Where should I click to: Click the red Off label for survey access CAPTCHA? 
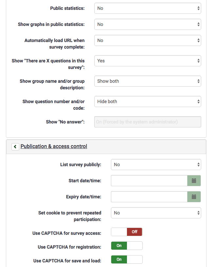tap(134, 232)
